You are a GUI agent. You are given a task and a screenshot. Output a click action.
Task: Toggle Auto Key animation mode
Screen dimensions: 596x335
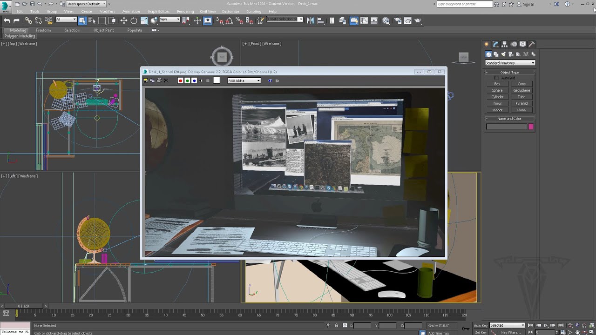(x=481, y=325)
